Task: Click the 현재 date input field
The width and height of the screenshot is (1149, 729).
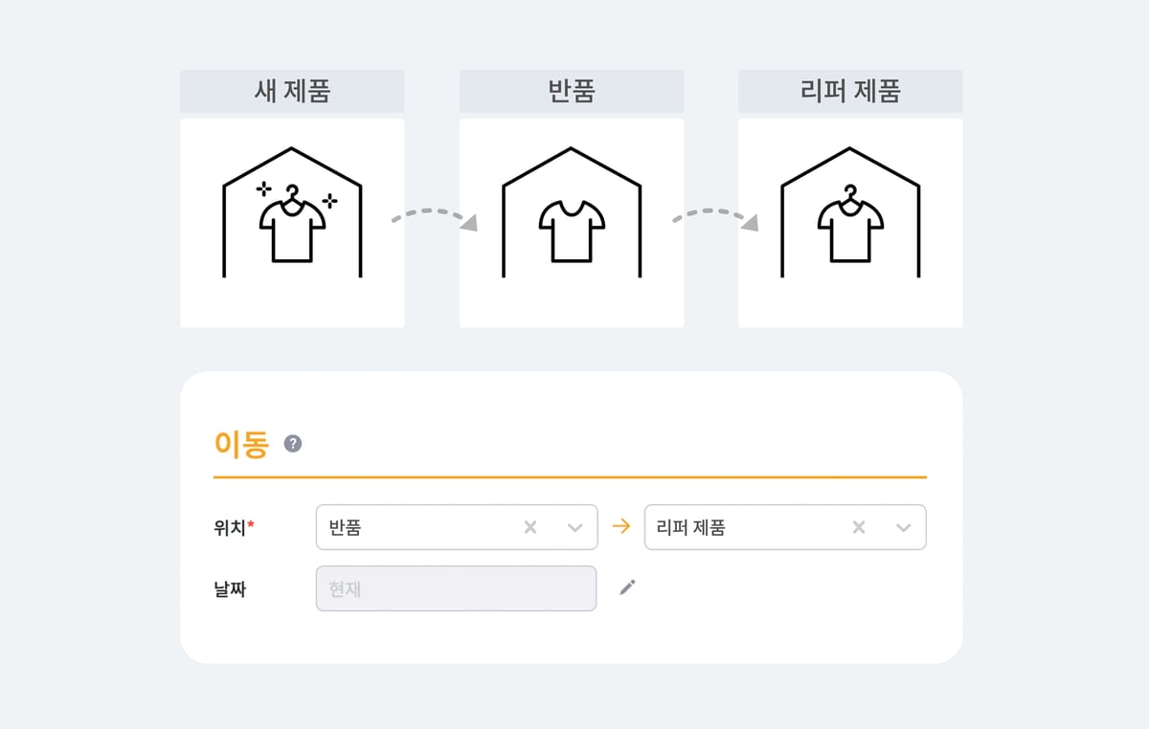Action: click(x=457, y=588)
